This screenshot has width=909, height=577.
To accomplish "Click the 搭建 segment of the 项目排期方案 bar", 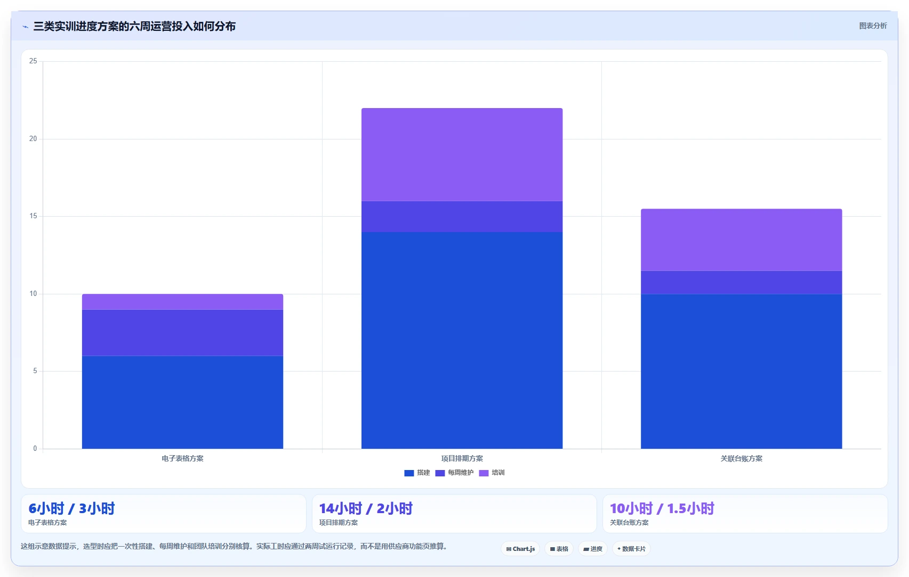I will click(x=462, y=340).
